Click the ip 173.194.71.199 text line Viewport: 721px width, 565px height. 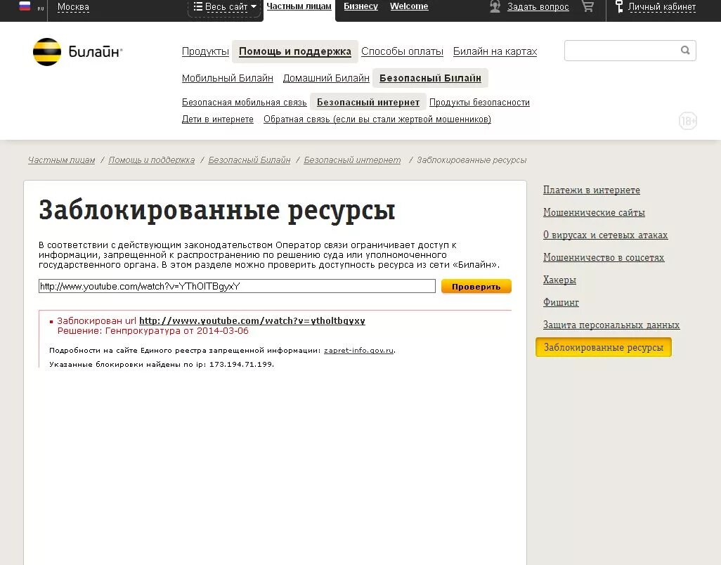point(162,365)
